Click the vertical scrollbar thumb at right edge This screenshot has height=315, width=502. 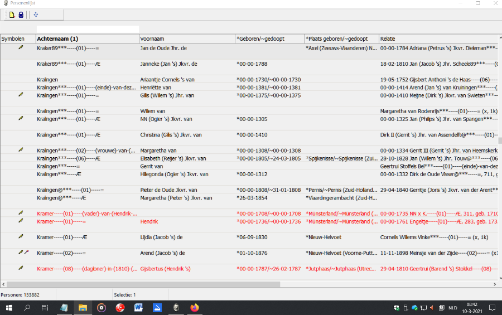[x=500, y=140]
